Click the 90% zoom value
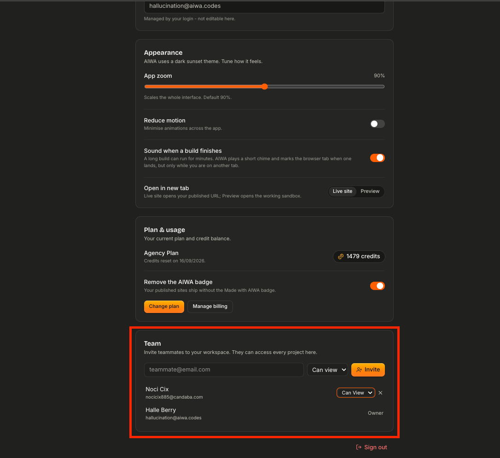Image resolution: width=500 pixels, height=458 pixels. pos(379,75)
